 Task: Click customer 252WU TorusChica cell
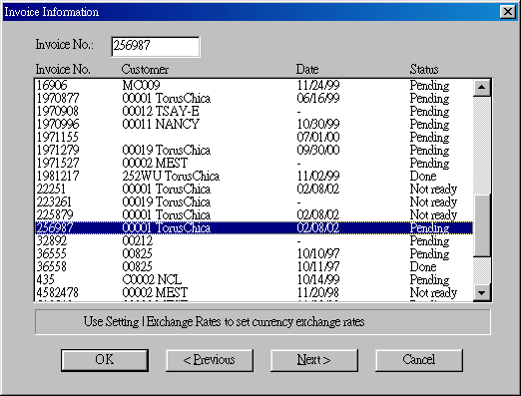pyautogui.click(x=171, y=176)
